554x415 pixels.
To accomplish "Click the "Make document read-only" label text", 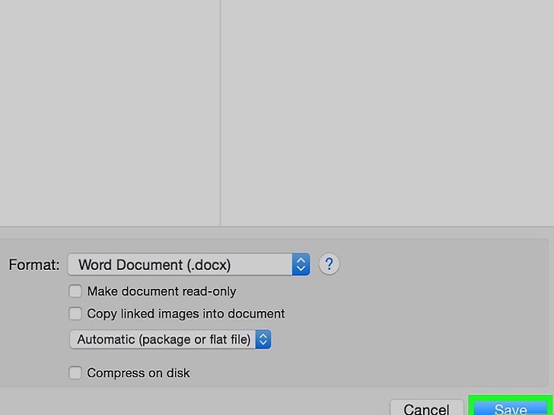I will pyautogui.click(x=161, y=291).
